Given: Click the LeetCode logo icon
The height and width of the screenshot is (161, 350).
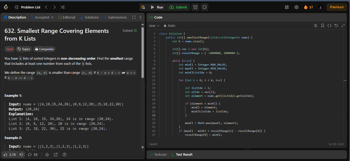Looking at the screenshot, I should pyautogui.click(x=6, y=7).
